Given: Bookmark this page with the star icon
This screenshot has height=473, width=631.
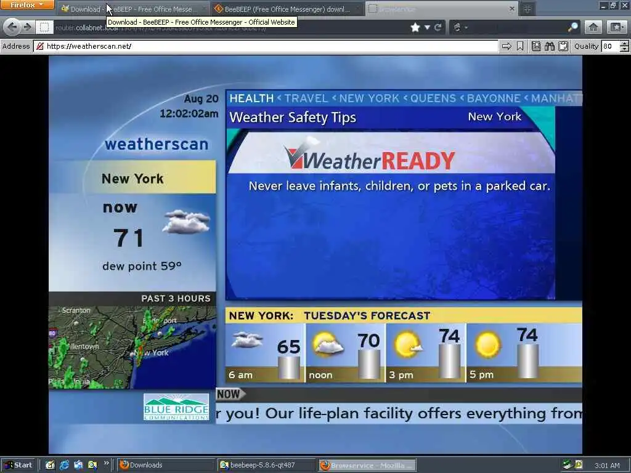Looking at the screenshot, I should [x=415, y=27].
